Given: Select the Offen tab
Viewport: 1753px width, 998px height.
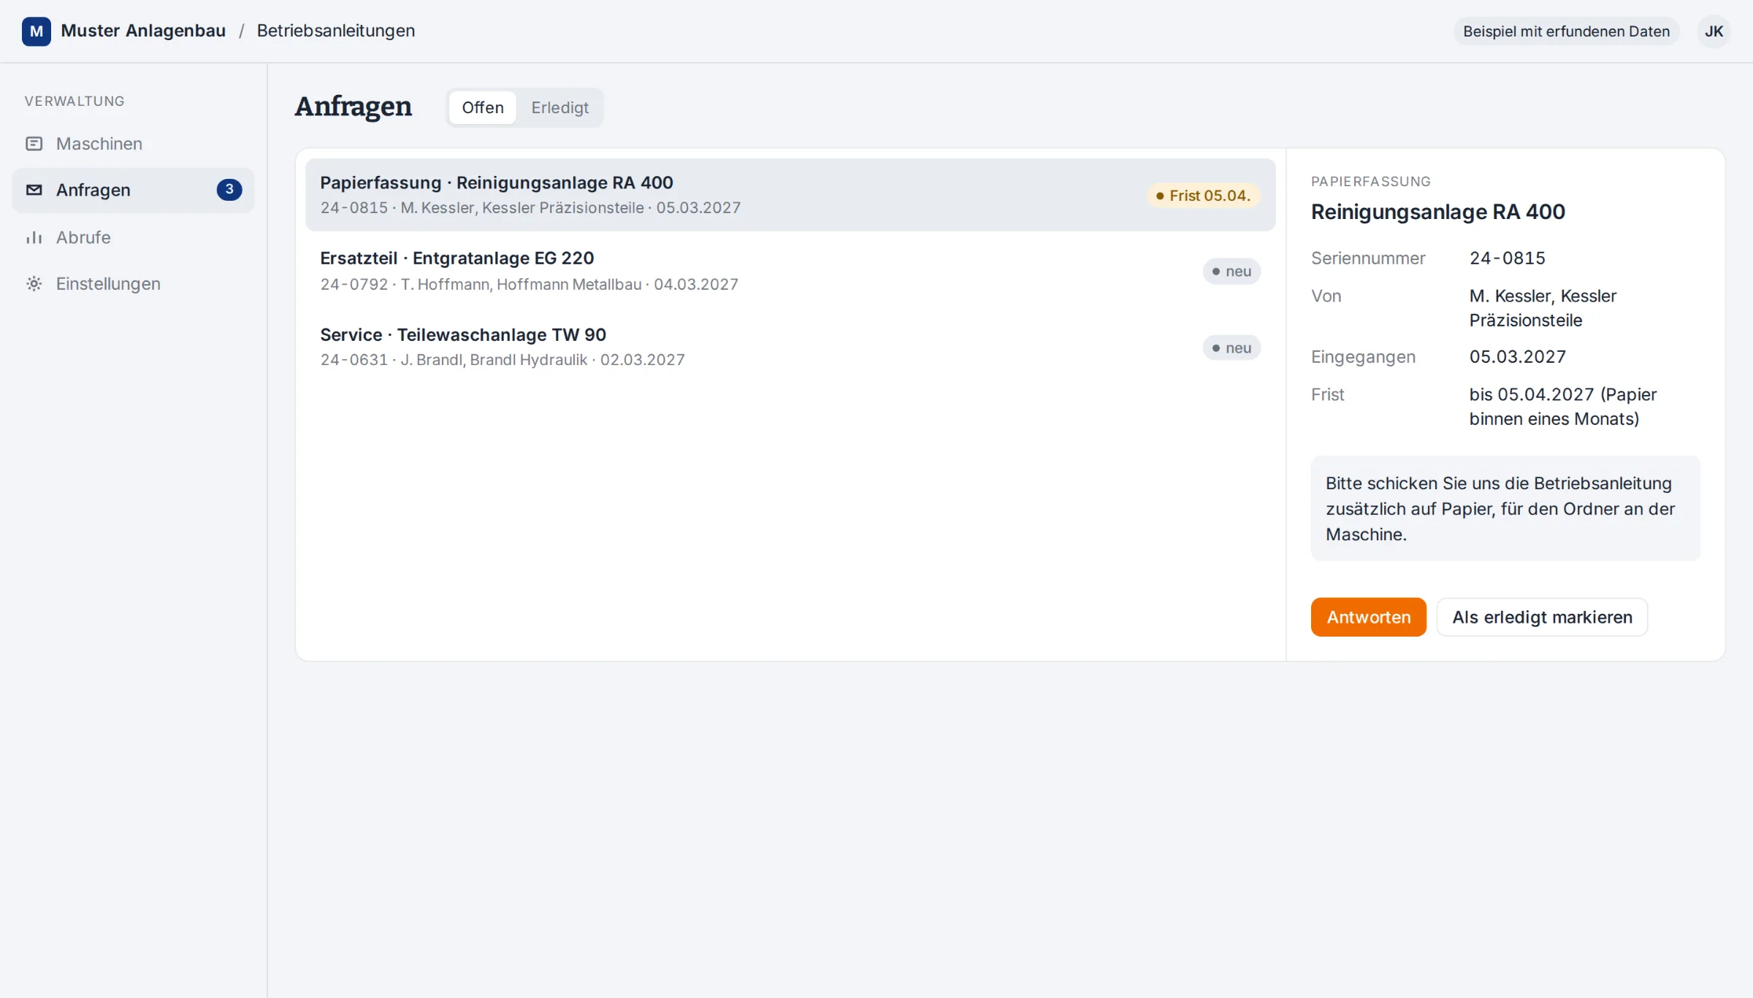Looking at the screenshot, I should click(x=483, y=107).
